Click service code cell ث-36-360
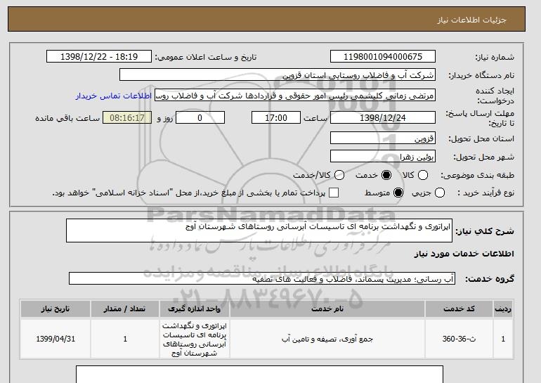 [x=459, y=339]
